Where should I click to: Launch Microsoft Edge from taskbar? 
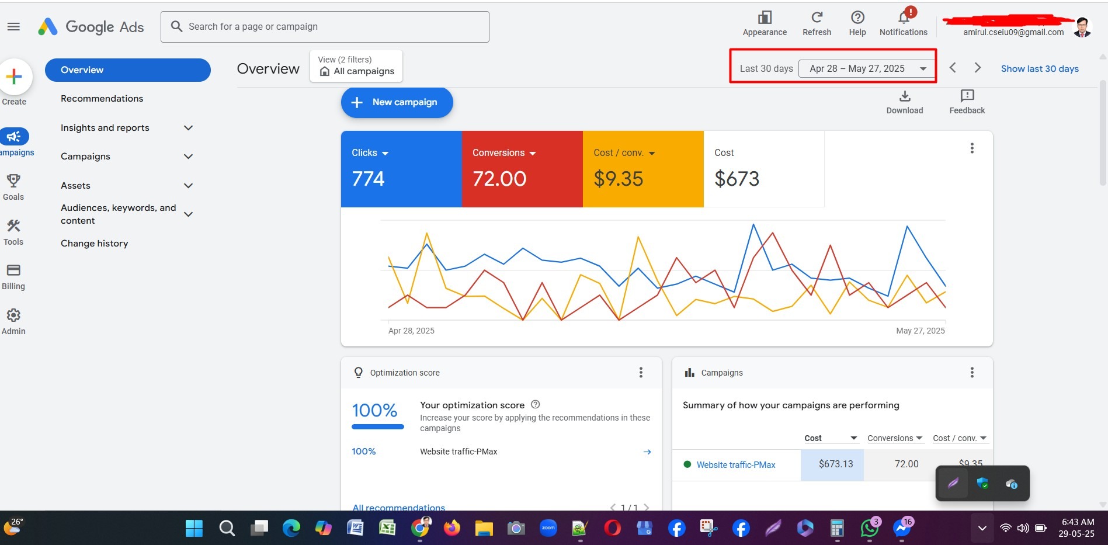[x=291, y=528]
